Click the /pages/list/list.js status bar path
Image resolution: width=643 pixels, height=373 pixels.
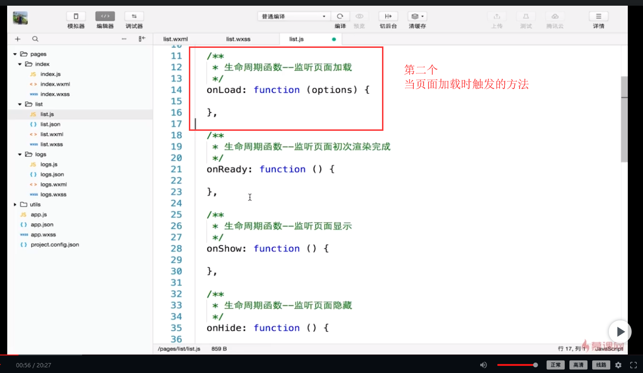179,349
